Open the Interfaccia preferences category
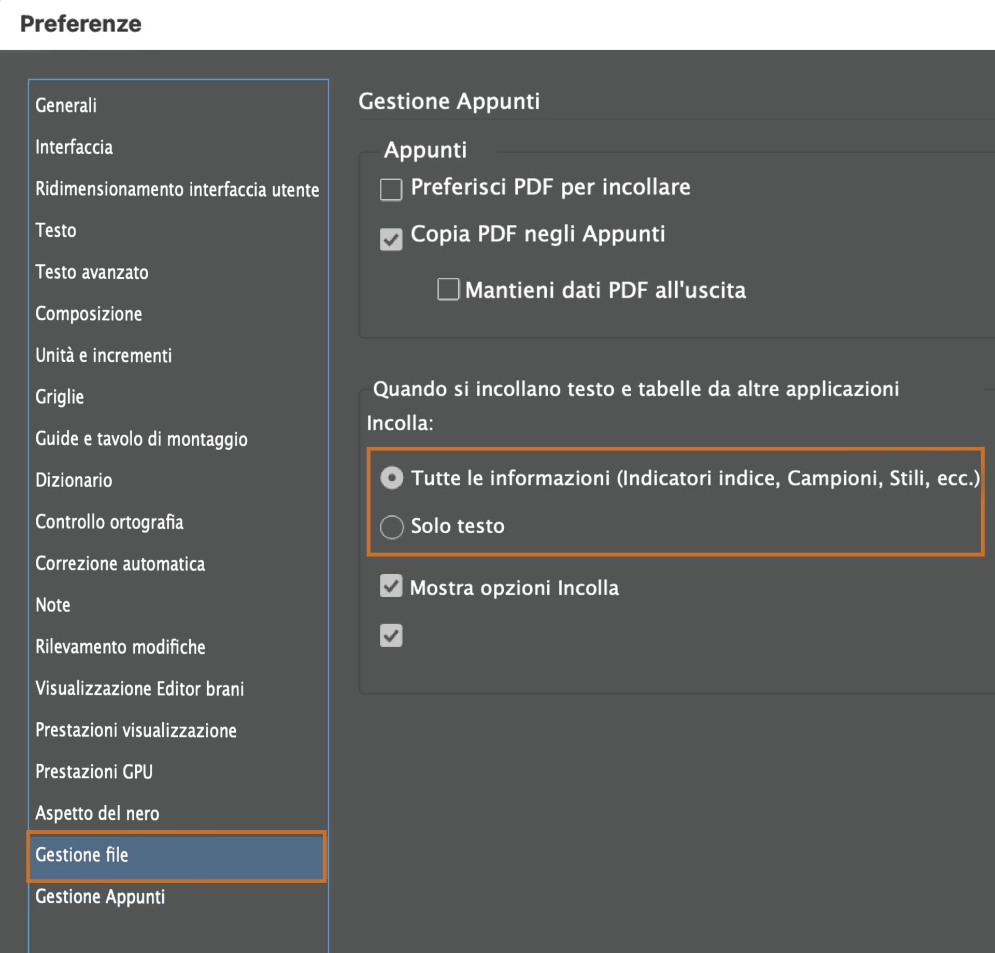This screenshot has width=995, height=953. (74, 147)
